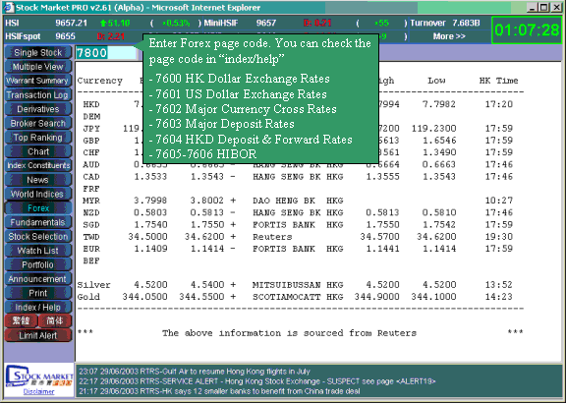566x404 pixels.
Task: Select Multiple View from sidebar
Action: point(38,67)
